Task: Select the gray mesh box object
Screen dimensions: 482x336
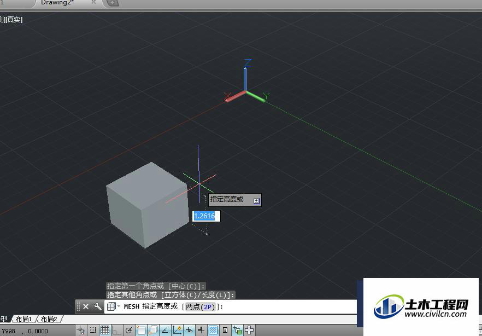Action: pos(148,204)
